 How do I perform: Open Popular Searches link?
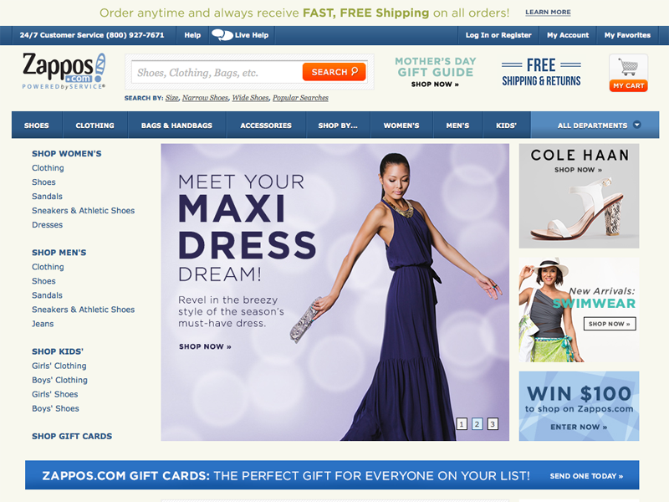point(300,98)
